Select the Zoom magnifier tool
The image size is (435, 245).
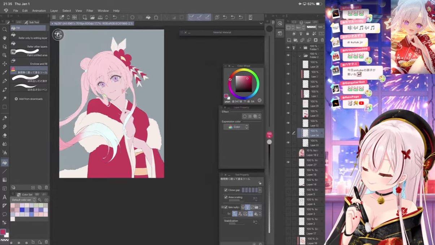(x=5, y=30)
